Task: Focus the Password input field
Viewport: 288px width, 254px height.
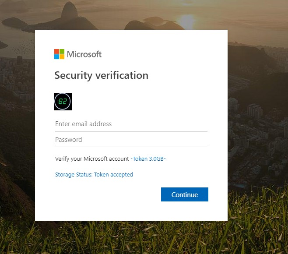Action: tap(131, 140)
